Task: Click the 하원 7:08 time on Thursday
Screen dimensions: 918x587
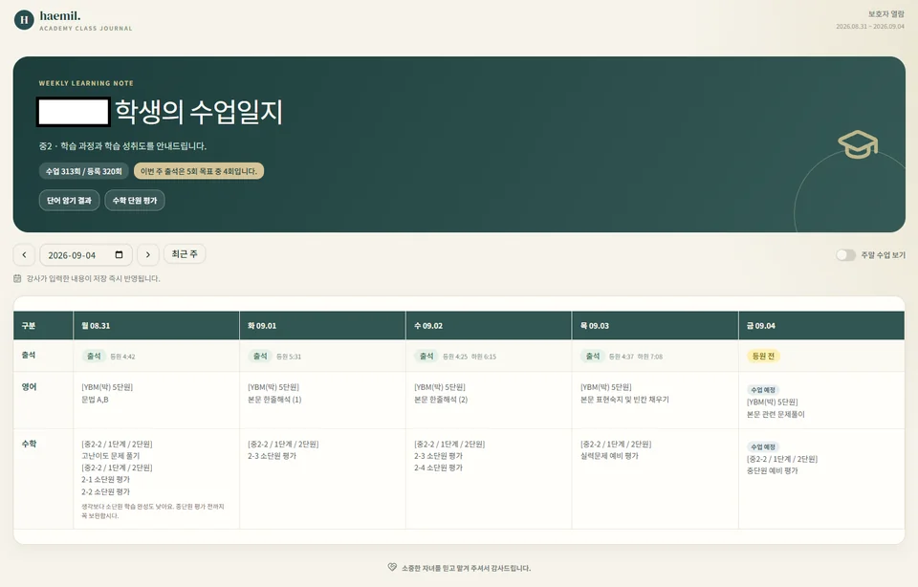Action: pos(650,357)
